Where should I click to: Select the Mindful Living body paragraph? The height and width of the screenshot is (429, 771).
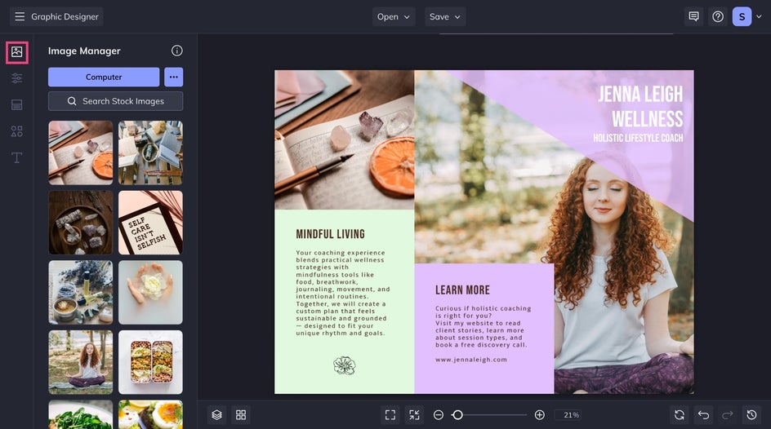click(343, 293)
